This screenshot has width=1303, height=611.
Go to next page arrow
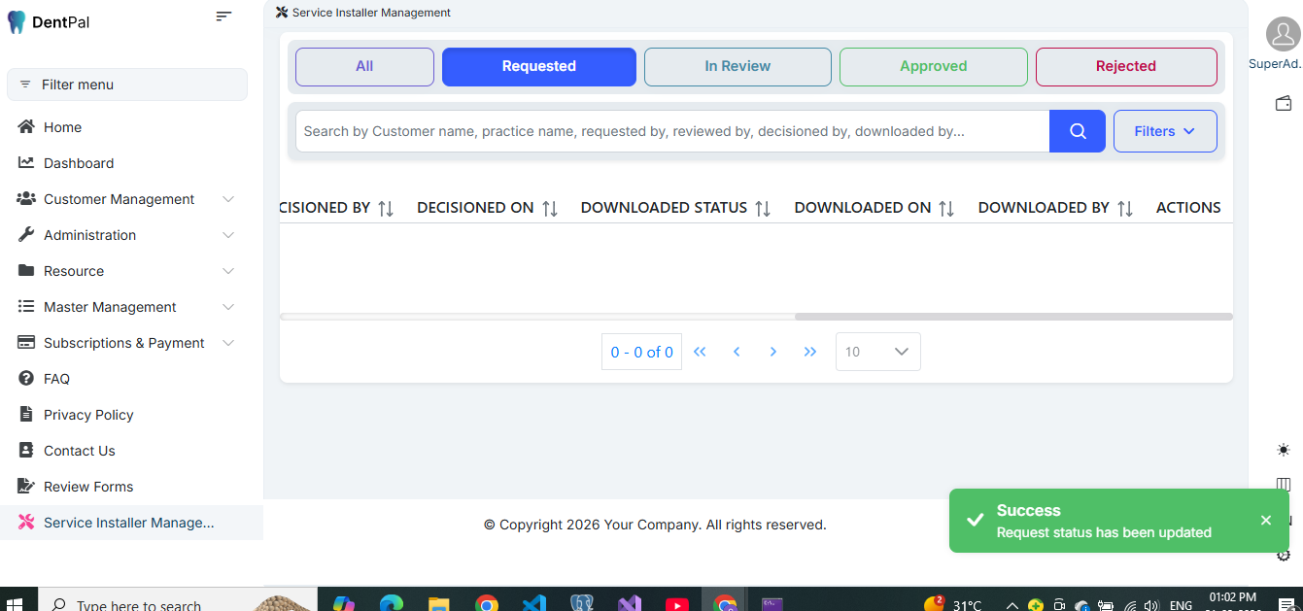pos(773,352)
